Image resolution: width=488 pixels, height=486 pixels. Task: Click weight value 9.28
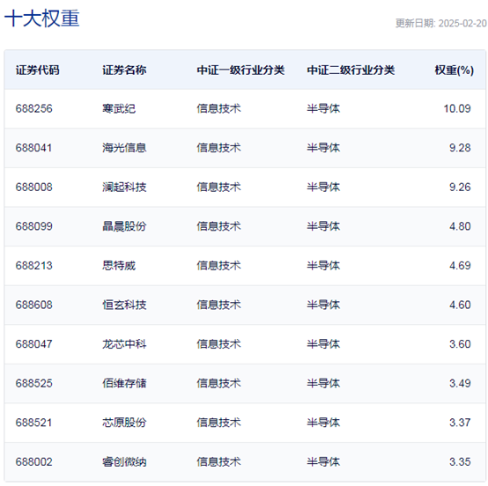click(x=460, y=148)
